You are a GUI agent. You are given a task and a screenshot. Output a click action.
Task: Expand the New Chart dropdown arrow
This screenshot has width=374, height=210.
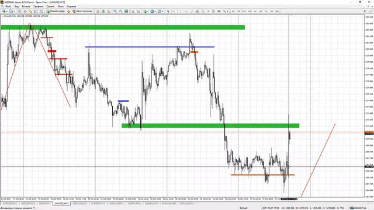click(6, 11)
